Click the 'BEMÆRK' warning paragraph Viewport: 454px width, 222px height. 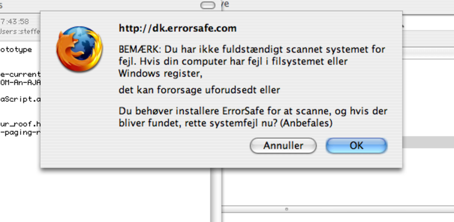coord(252,61)
